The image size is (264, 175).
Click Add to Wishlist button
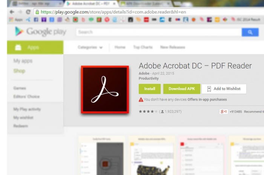pyautogui.click(x=224, y=89)
